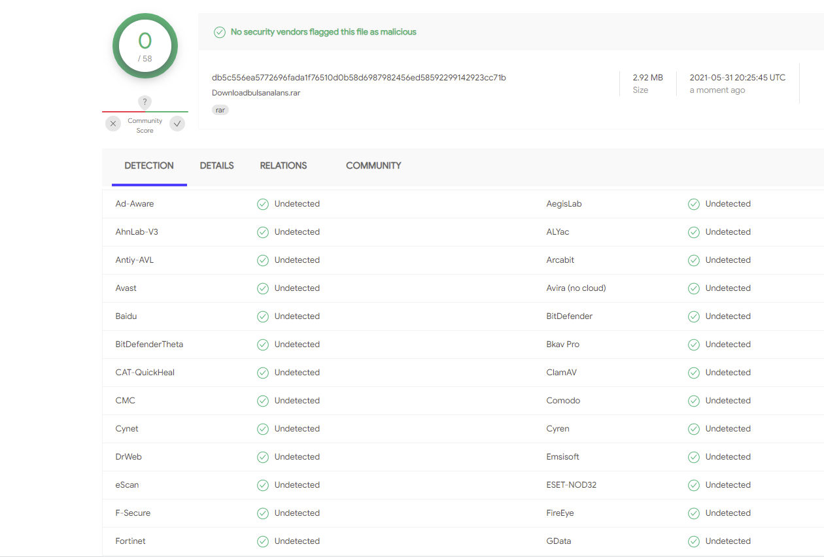This screenshot has width=824, height=557.
Task: Click the ESET-NOD32 undetected checkmark icon
Action: pyautogui.click(x=694, y=485)
